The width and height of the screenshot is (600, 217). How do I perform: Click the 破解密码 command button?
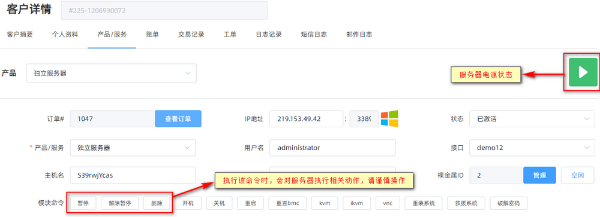pos(509,203)
